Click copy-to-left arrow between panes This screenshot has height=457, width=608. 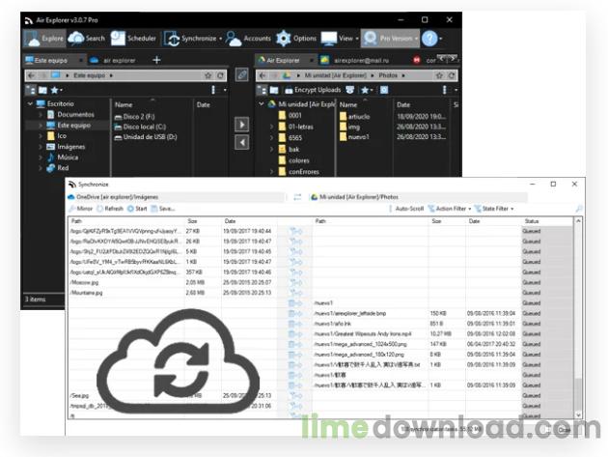point(241,143)
